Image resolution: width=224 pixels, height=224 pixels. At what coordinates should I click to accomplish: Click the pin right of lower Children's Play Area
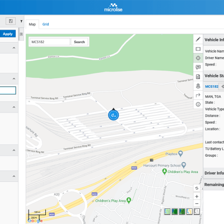tap(129, 200)
